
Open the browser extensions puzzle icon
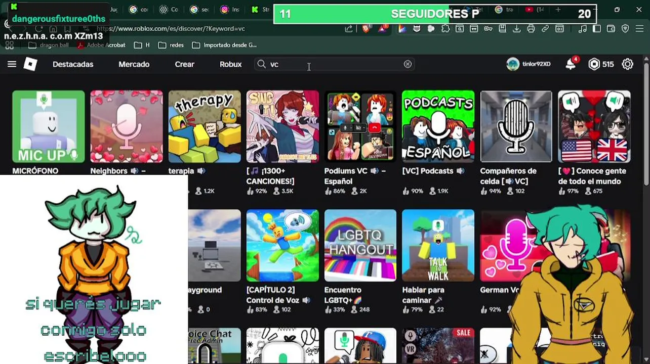pyautogui.click(x=445, y=29)
